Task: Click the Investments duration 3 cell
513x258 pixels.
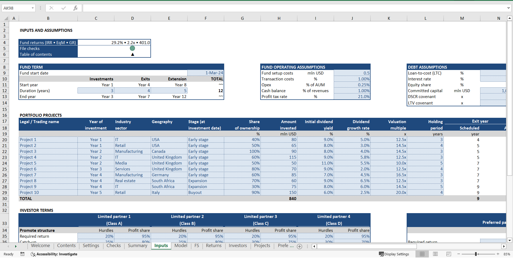Action: (x=96, y=91)
